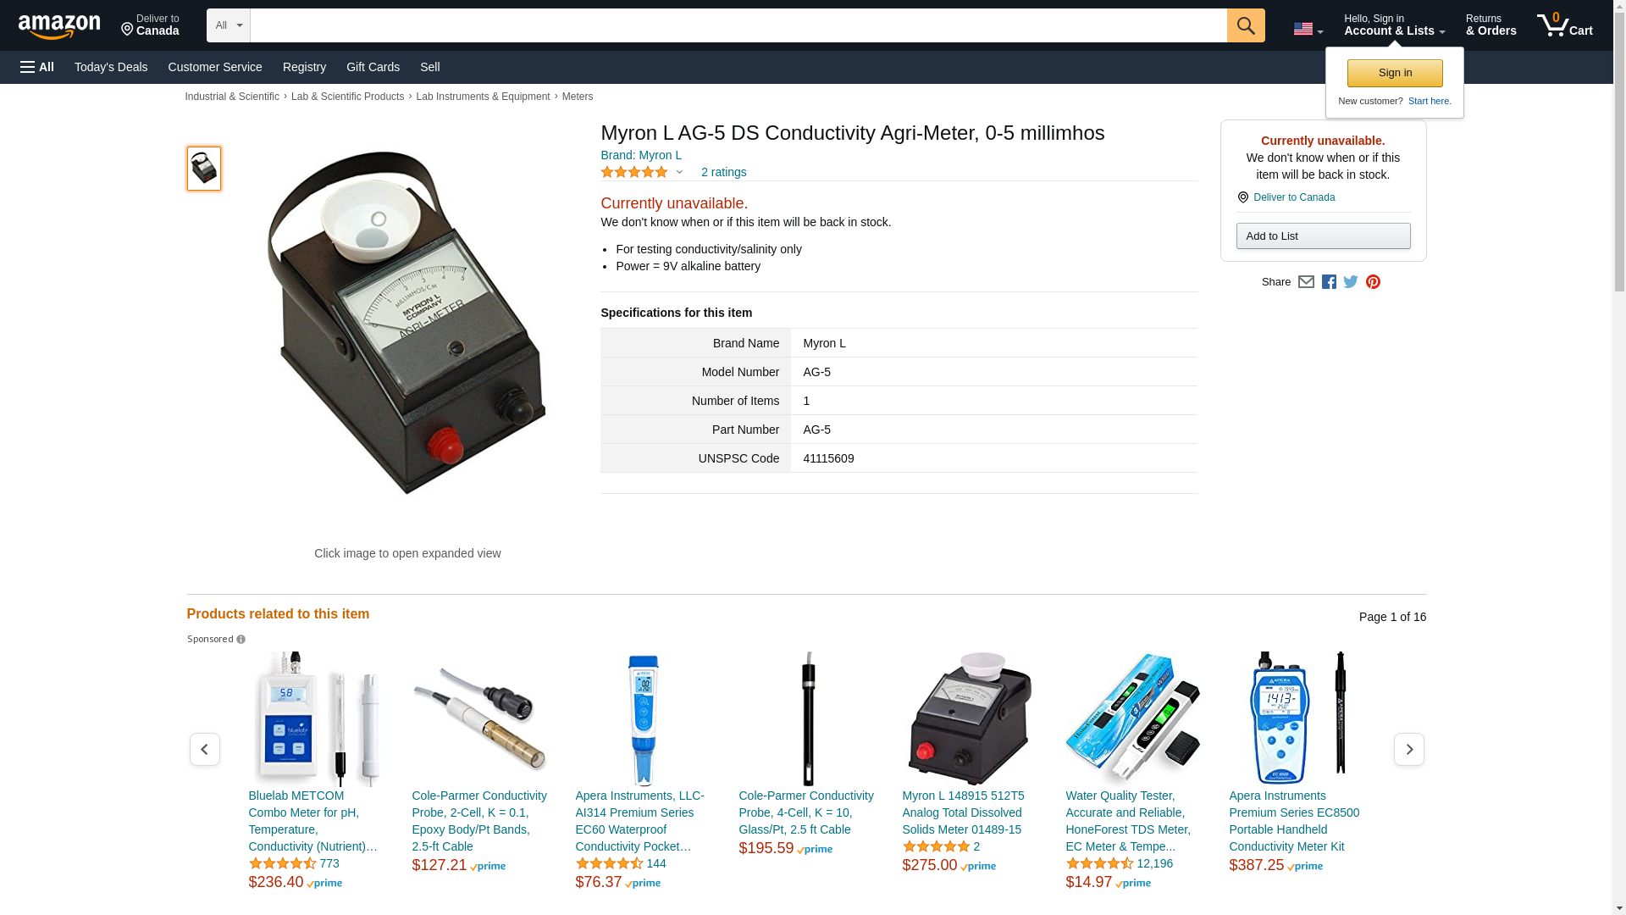Open Today's Deals in navigation bar
The height and width of the screenshot is (915, 1626).
(x=111, y=67)
